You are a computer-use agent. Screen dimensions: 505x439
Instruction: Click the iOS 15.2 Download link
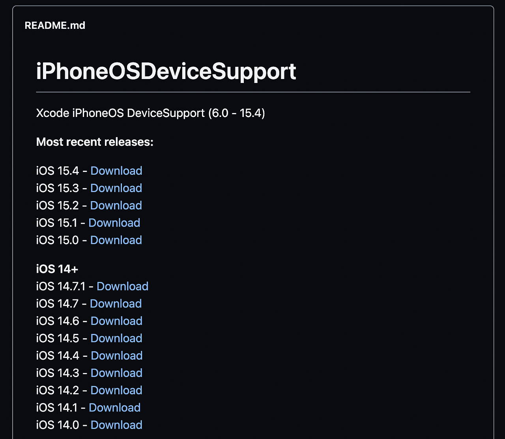(115, 205)
